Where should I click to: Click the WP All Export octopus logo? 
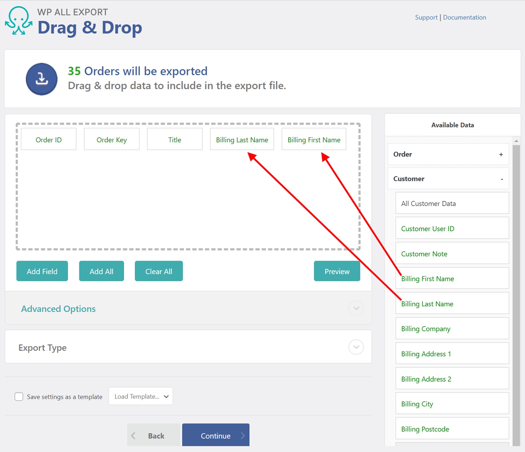point(19,21)
